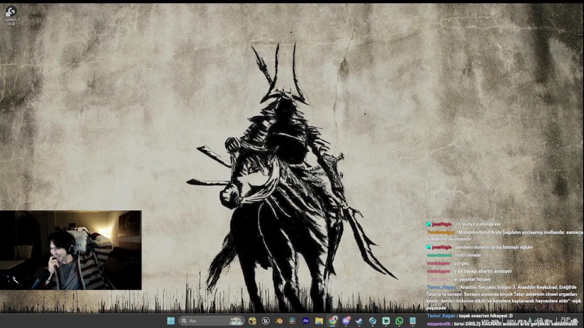Switch to the Google Chrome window
The height and width of the screenshot is (328, 584).
pyautogui.click(x=333, y=321)
